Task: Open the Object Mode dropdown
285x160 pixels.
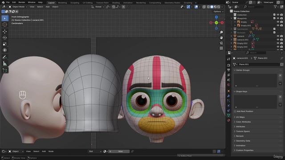Action: click(x=18, y=7)
